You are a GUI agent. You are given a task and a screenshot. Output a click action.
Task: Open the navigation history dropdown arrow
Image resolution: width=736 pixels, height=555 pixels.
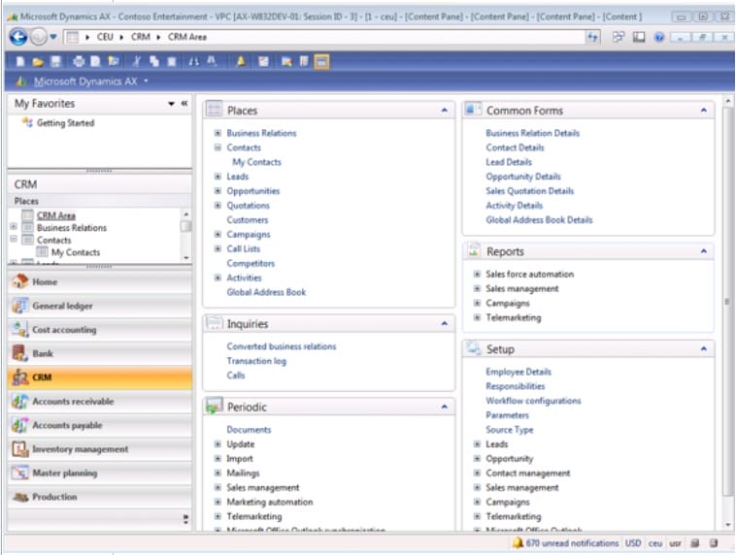[53, 37]
